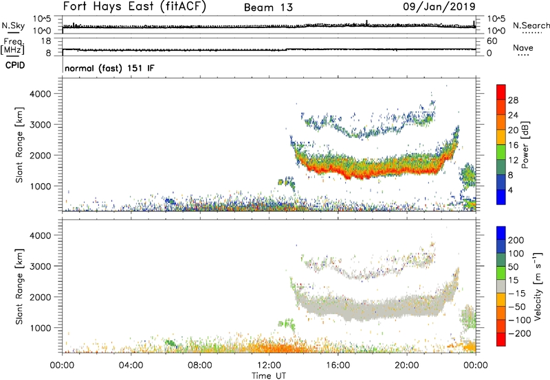
Task: Click the "Nave" legend label
Action: [x=523, y=47]
